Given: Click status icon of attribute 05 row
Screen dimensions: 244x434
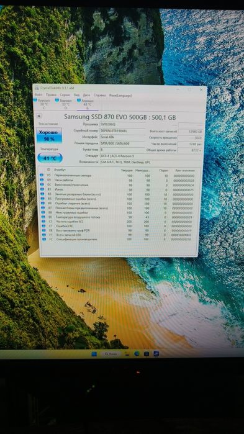Looking at the screenshot, I should point(42,175).
